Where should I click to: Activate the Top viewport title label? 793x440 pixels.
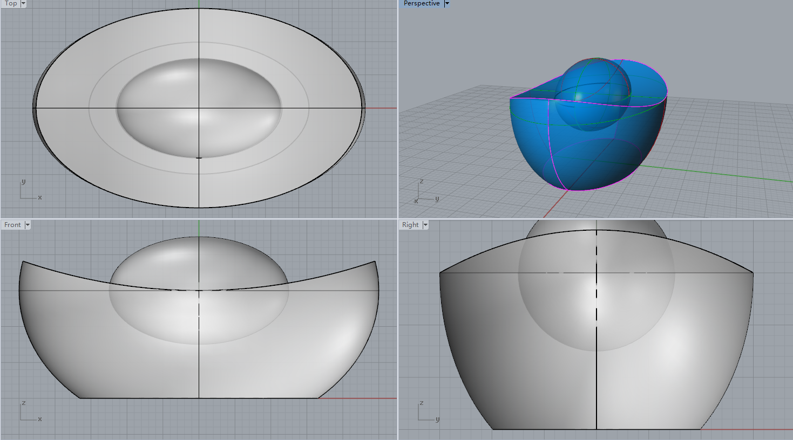(11, 3)
